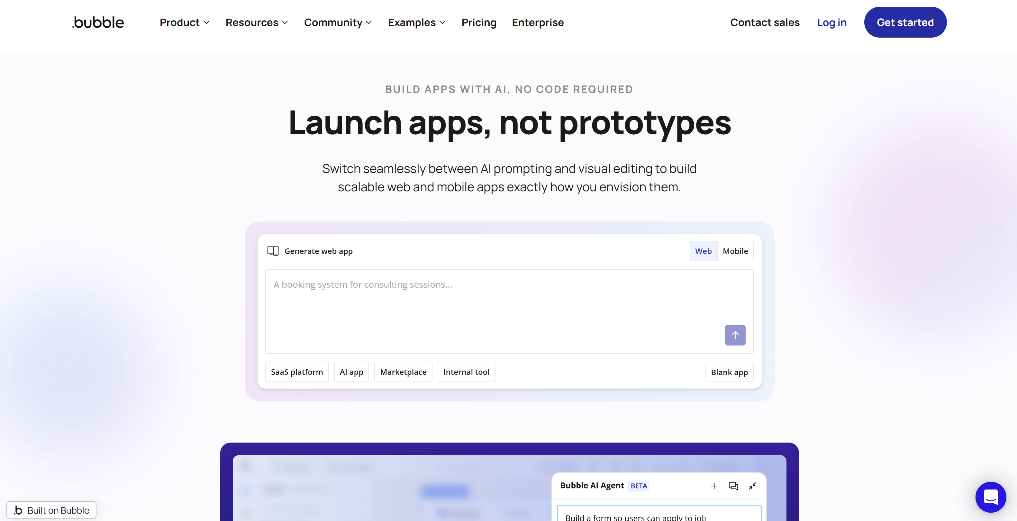Expand the Examples menu
The image size is (1017, 521).
416,22
